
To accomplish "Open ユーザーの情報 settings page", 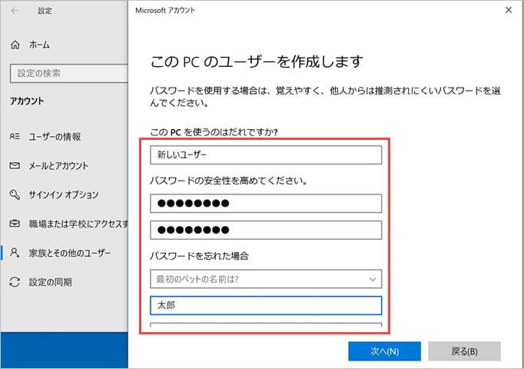I will click(55, 136).
